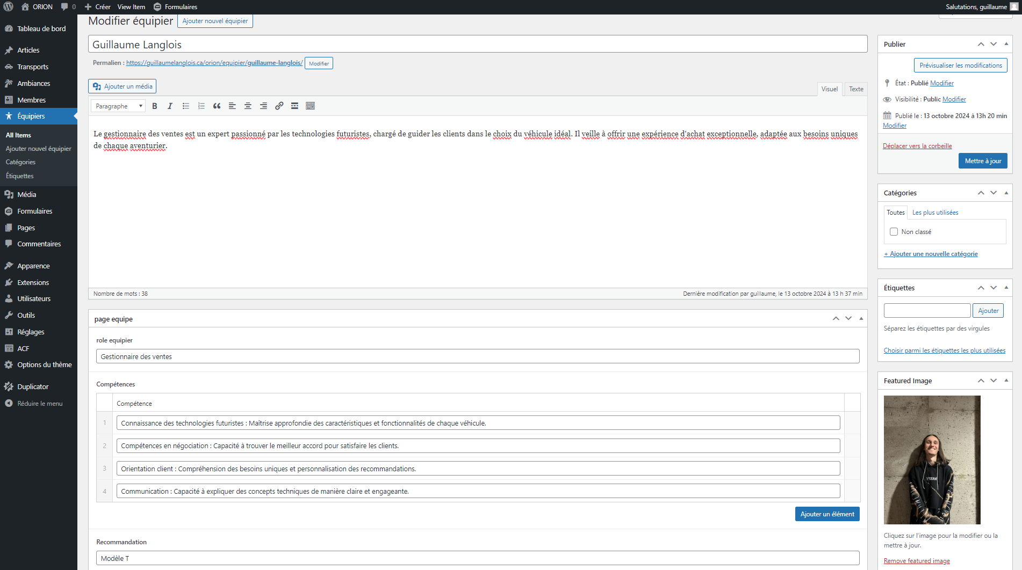Click Remove featured image link
1022x570 pixels.
917,560
